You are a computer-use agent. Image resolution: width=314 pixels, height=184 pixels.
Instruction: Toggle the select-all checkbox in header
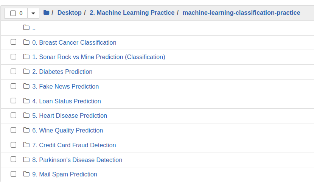click(13, 13)
